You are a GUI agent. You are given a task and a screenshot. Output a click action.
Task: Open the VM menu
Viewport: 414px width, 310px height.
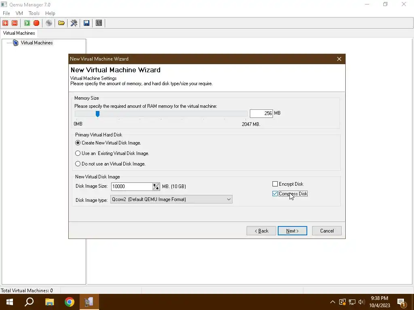[19, 13]
